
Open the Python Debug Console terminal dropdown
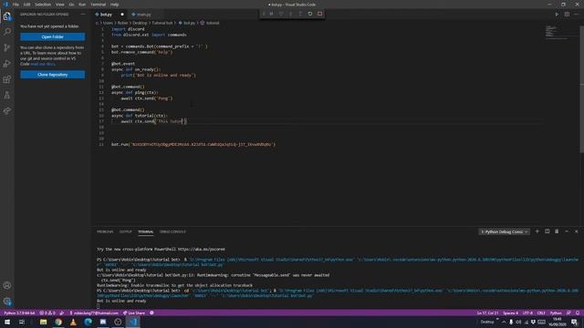[x=504, y=231]
